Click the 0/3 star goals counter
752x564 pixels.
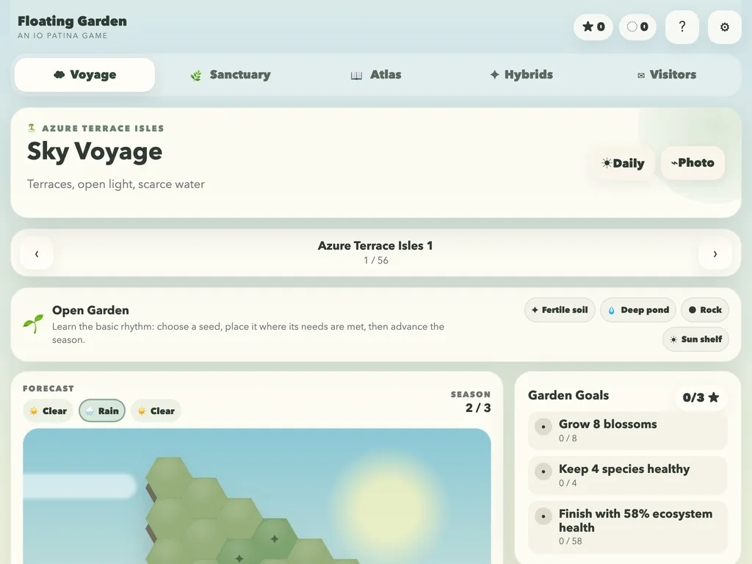click(x=701, y=397)
